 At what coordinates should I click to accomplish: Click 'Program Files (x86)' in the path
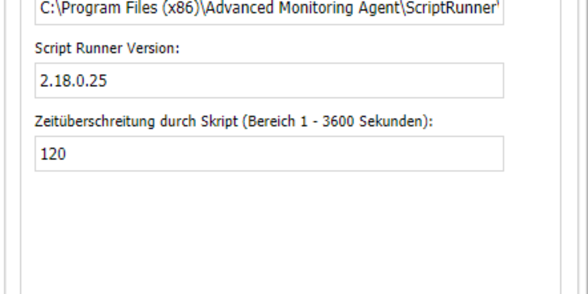coord(131,8)
